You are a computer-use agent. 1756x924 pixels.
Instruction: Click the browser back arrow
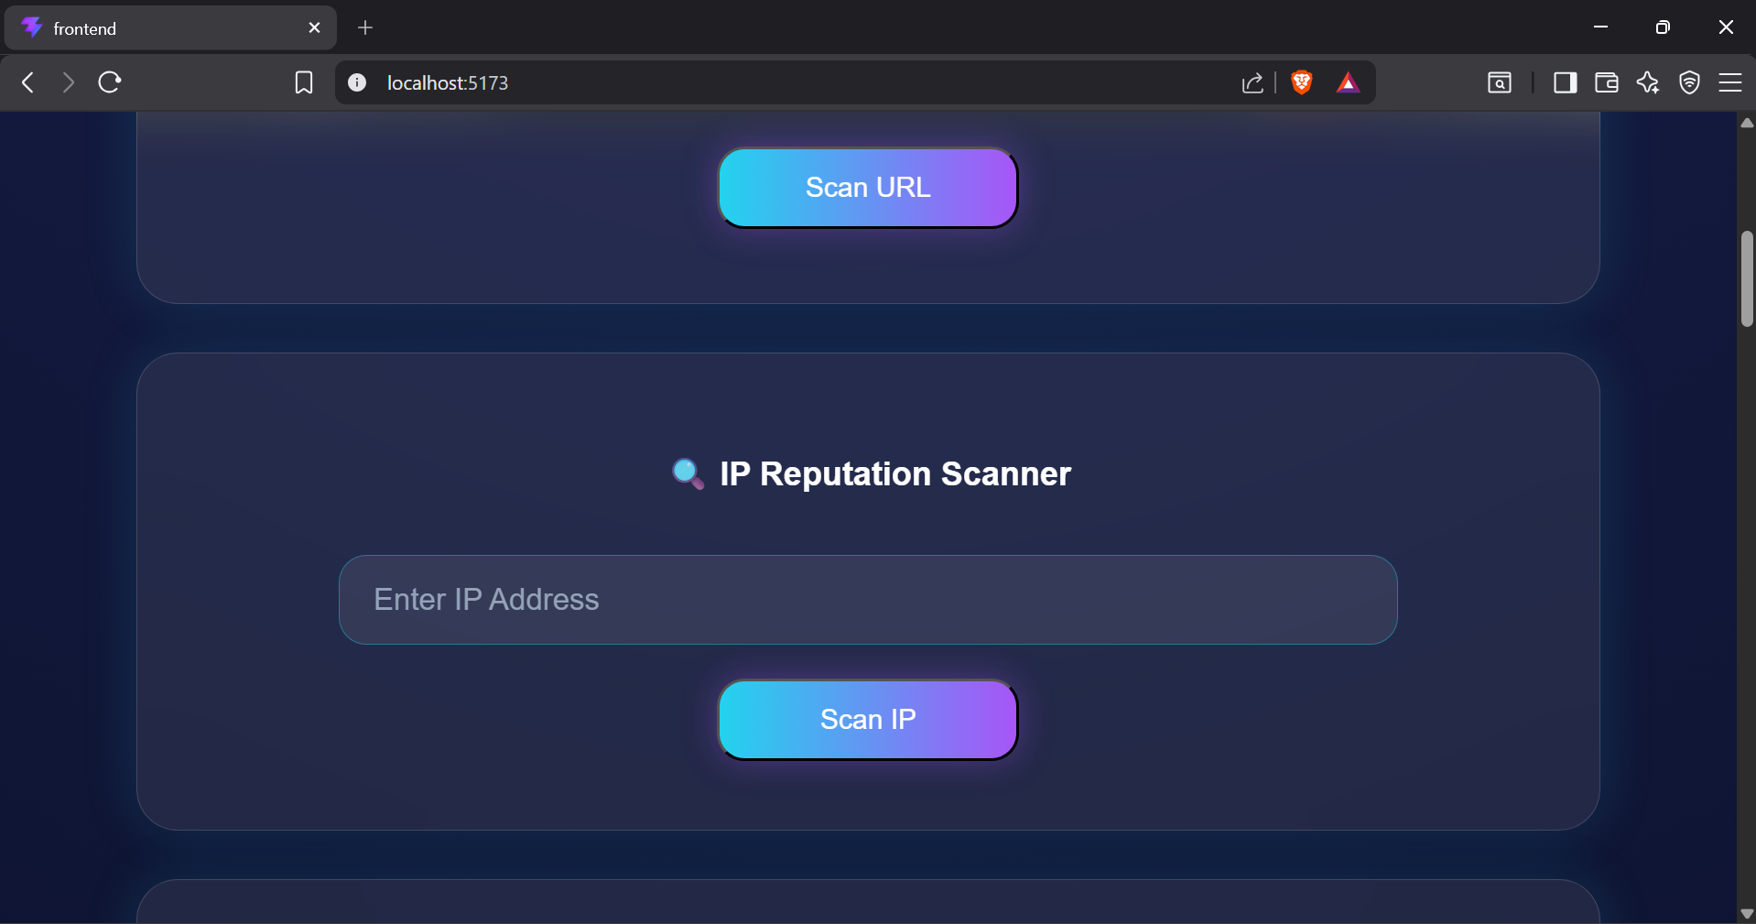pos(28,82)
